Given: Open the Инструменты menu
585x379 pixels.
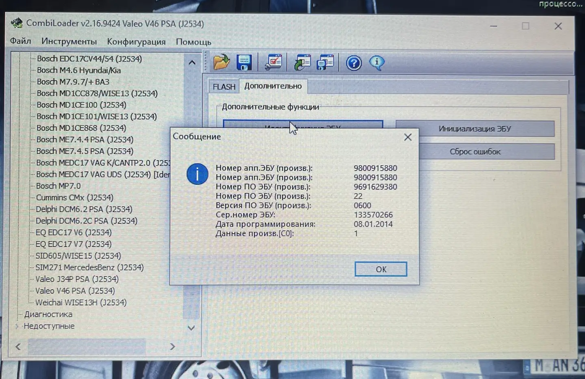Looking at the screenshot, I should (x=69, y=41).
